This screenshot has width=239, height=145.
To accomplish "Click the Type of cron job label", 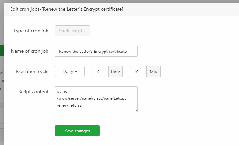I will (31, 31).
